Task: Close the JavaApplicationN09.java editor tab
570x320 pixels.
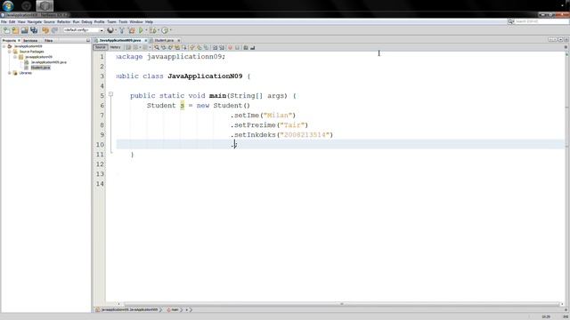Action: point(146,40)
